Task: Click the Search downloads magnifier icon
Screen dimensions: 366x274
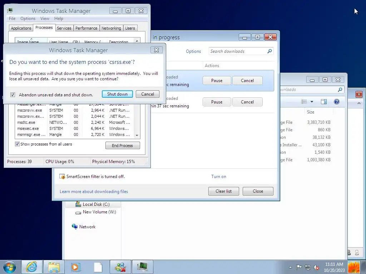Action: pos(269,51)
